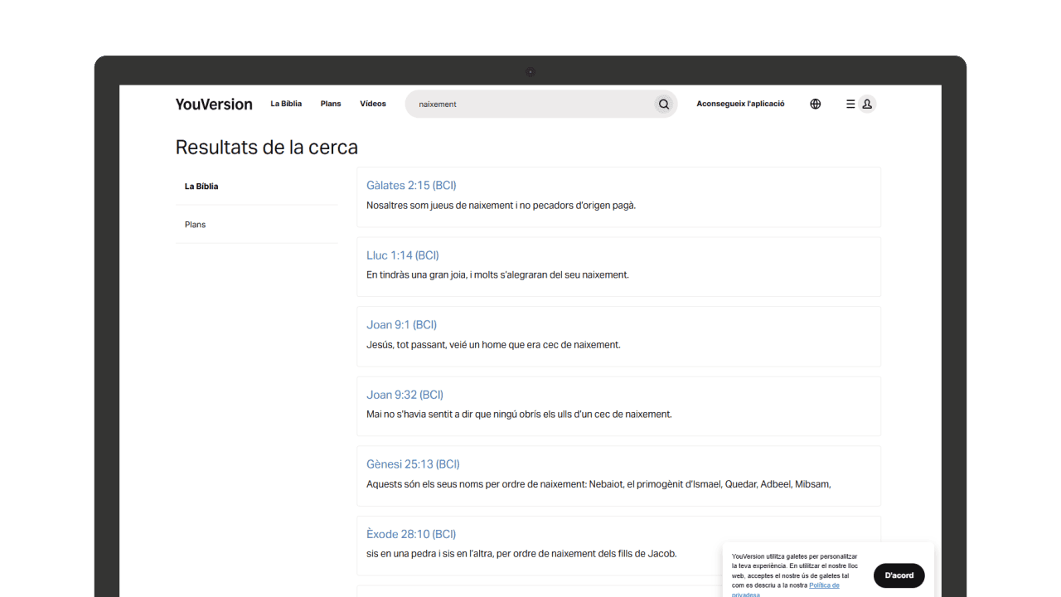
Task: Click the YouVersion logo
Action: click(x=214, y=104)
